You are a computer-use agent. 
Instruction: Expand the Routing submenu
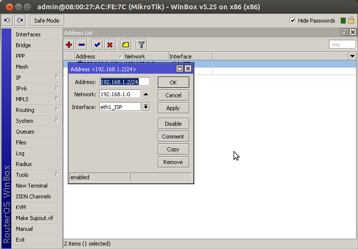click(x=36, y=110)
